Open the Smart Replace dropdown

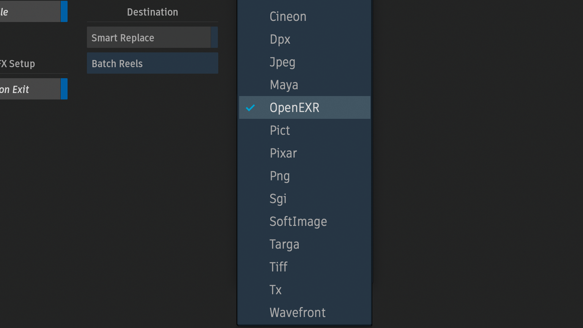149,38
